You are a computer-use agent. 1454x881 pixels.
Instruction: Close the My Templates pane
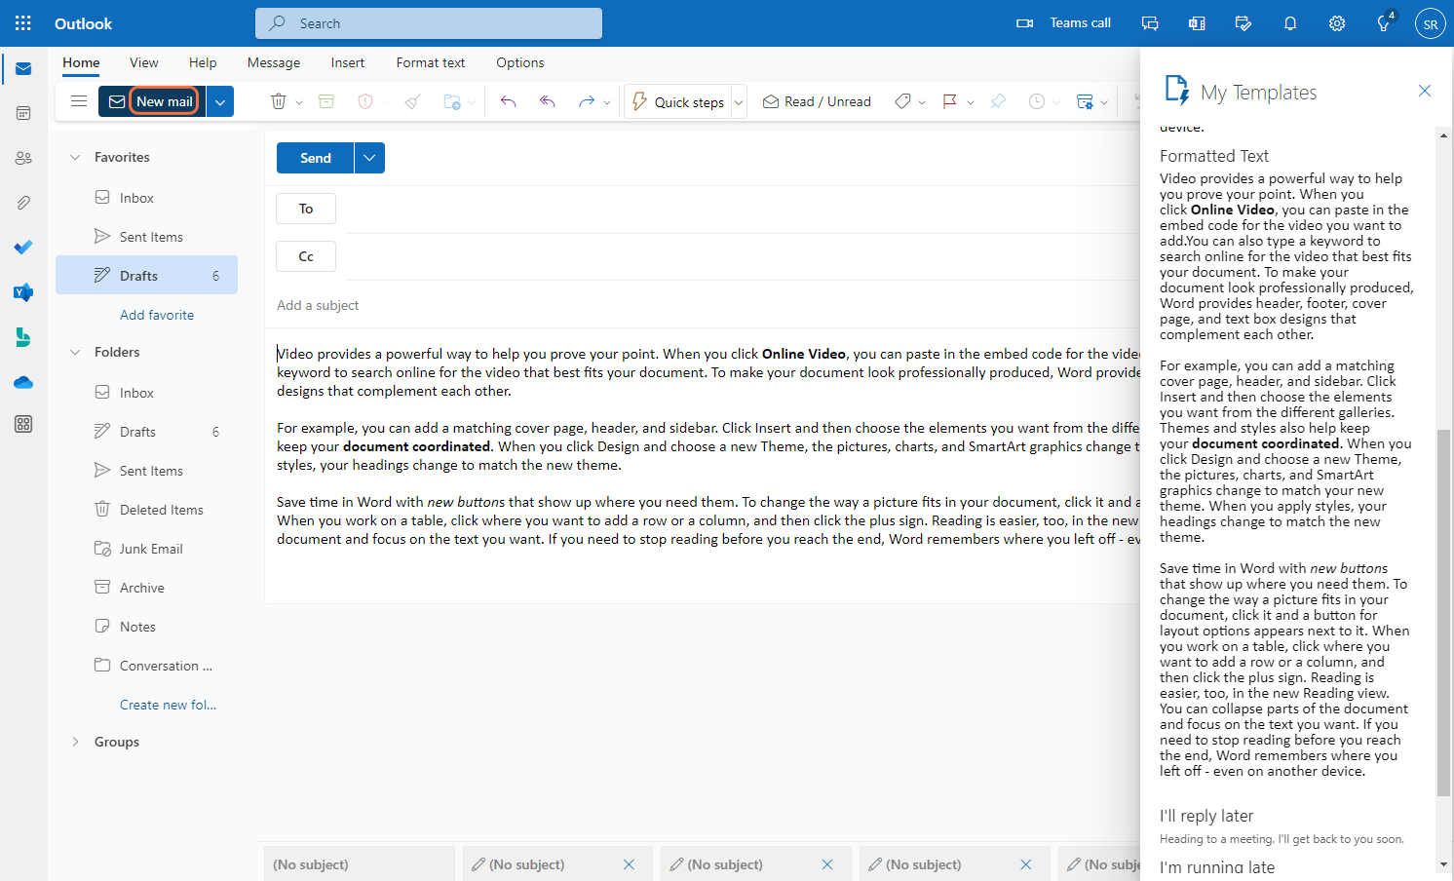click(1425, 91)
